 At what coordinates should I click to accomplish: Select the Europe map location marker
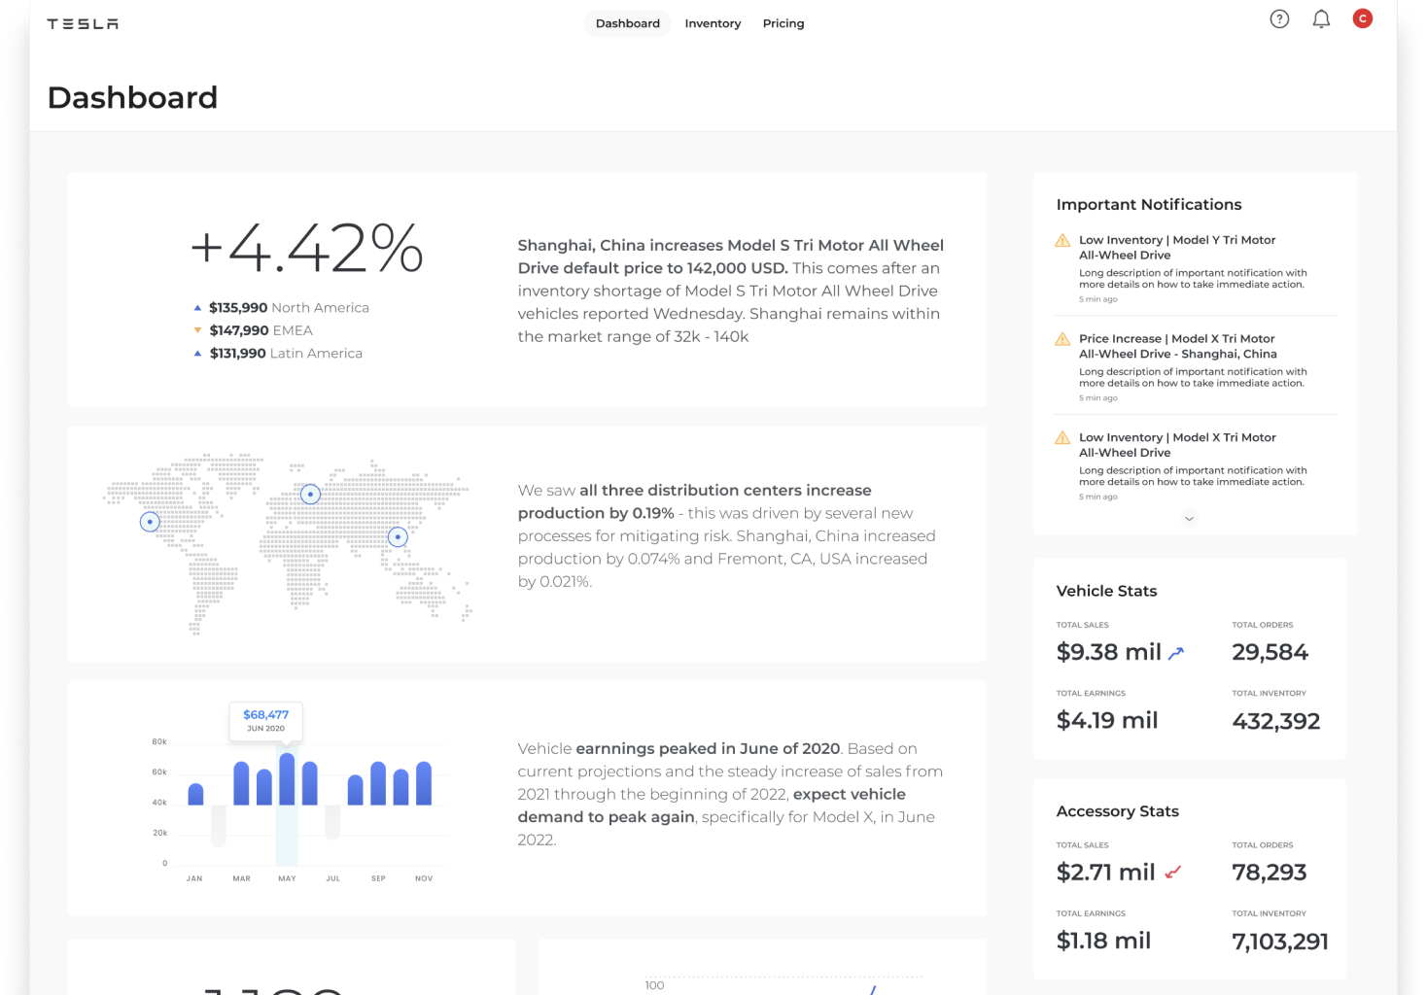pyautogui.click(x=310, y=495)
